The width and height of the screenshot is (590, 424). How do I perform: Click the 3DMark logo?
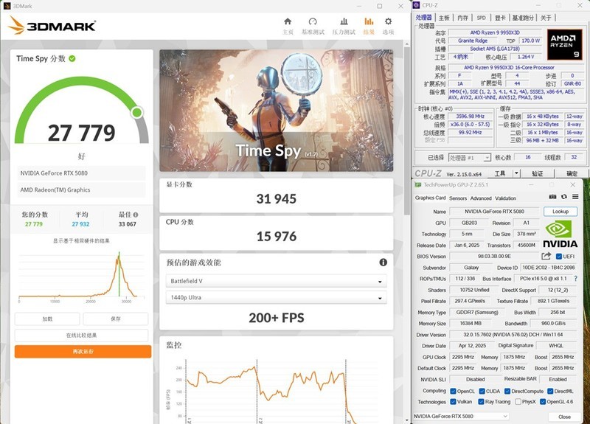52,26
